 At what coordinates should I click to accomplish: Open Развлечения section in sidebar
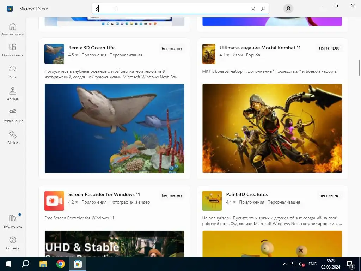click(13, 116)
